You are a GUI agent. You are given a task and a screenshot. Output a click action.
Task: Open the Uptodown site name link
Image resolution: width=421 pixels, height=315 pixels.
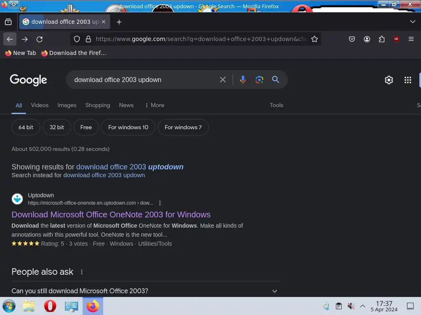[x=41, y=195]
